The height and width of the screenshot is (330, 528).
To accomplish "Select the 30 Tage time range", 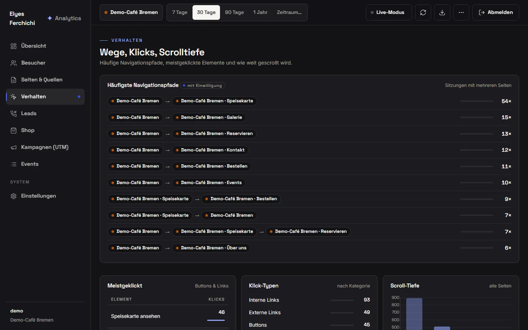I will click(206, 12).
